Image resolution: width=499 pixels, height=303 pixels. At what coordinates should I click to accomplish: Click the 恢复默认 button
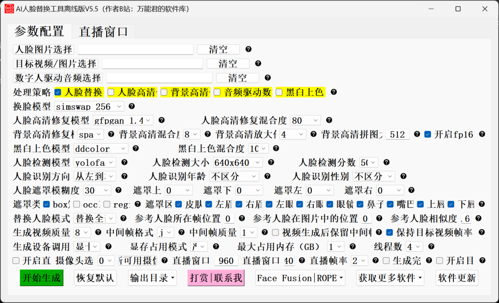click(95, 278)
